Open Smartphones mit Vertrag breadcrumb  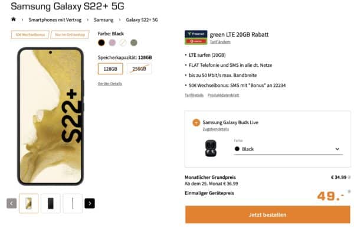point(55,20)
